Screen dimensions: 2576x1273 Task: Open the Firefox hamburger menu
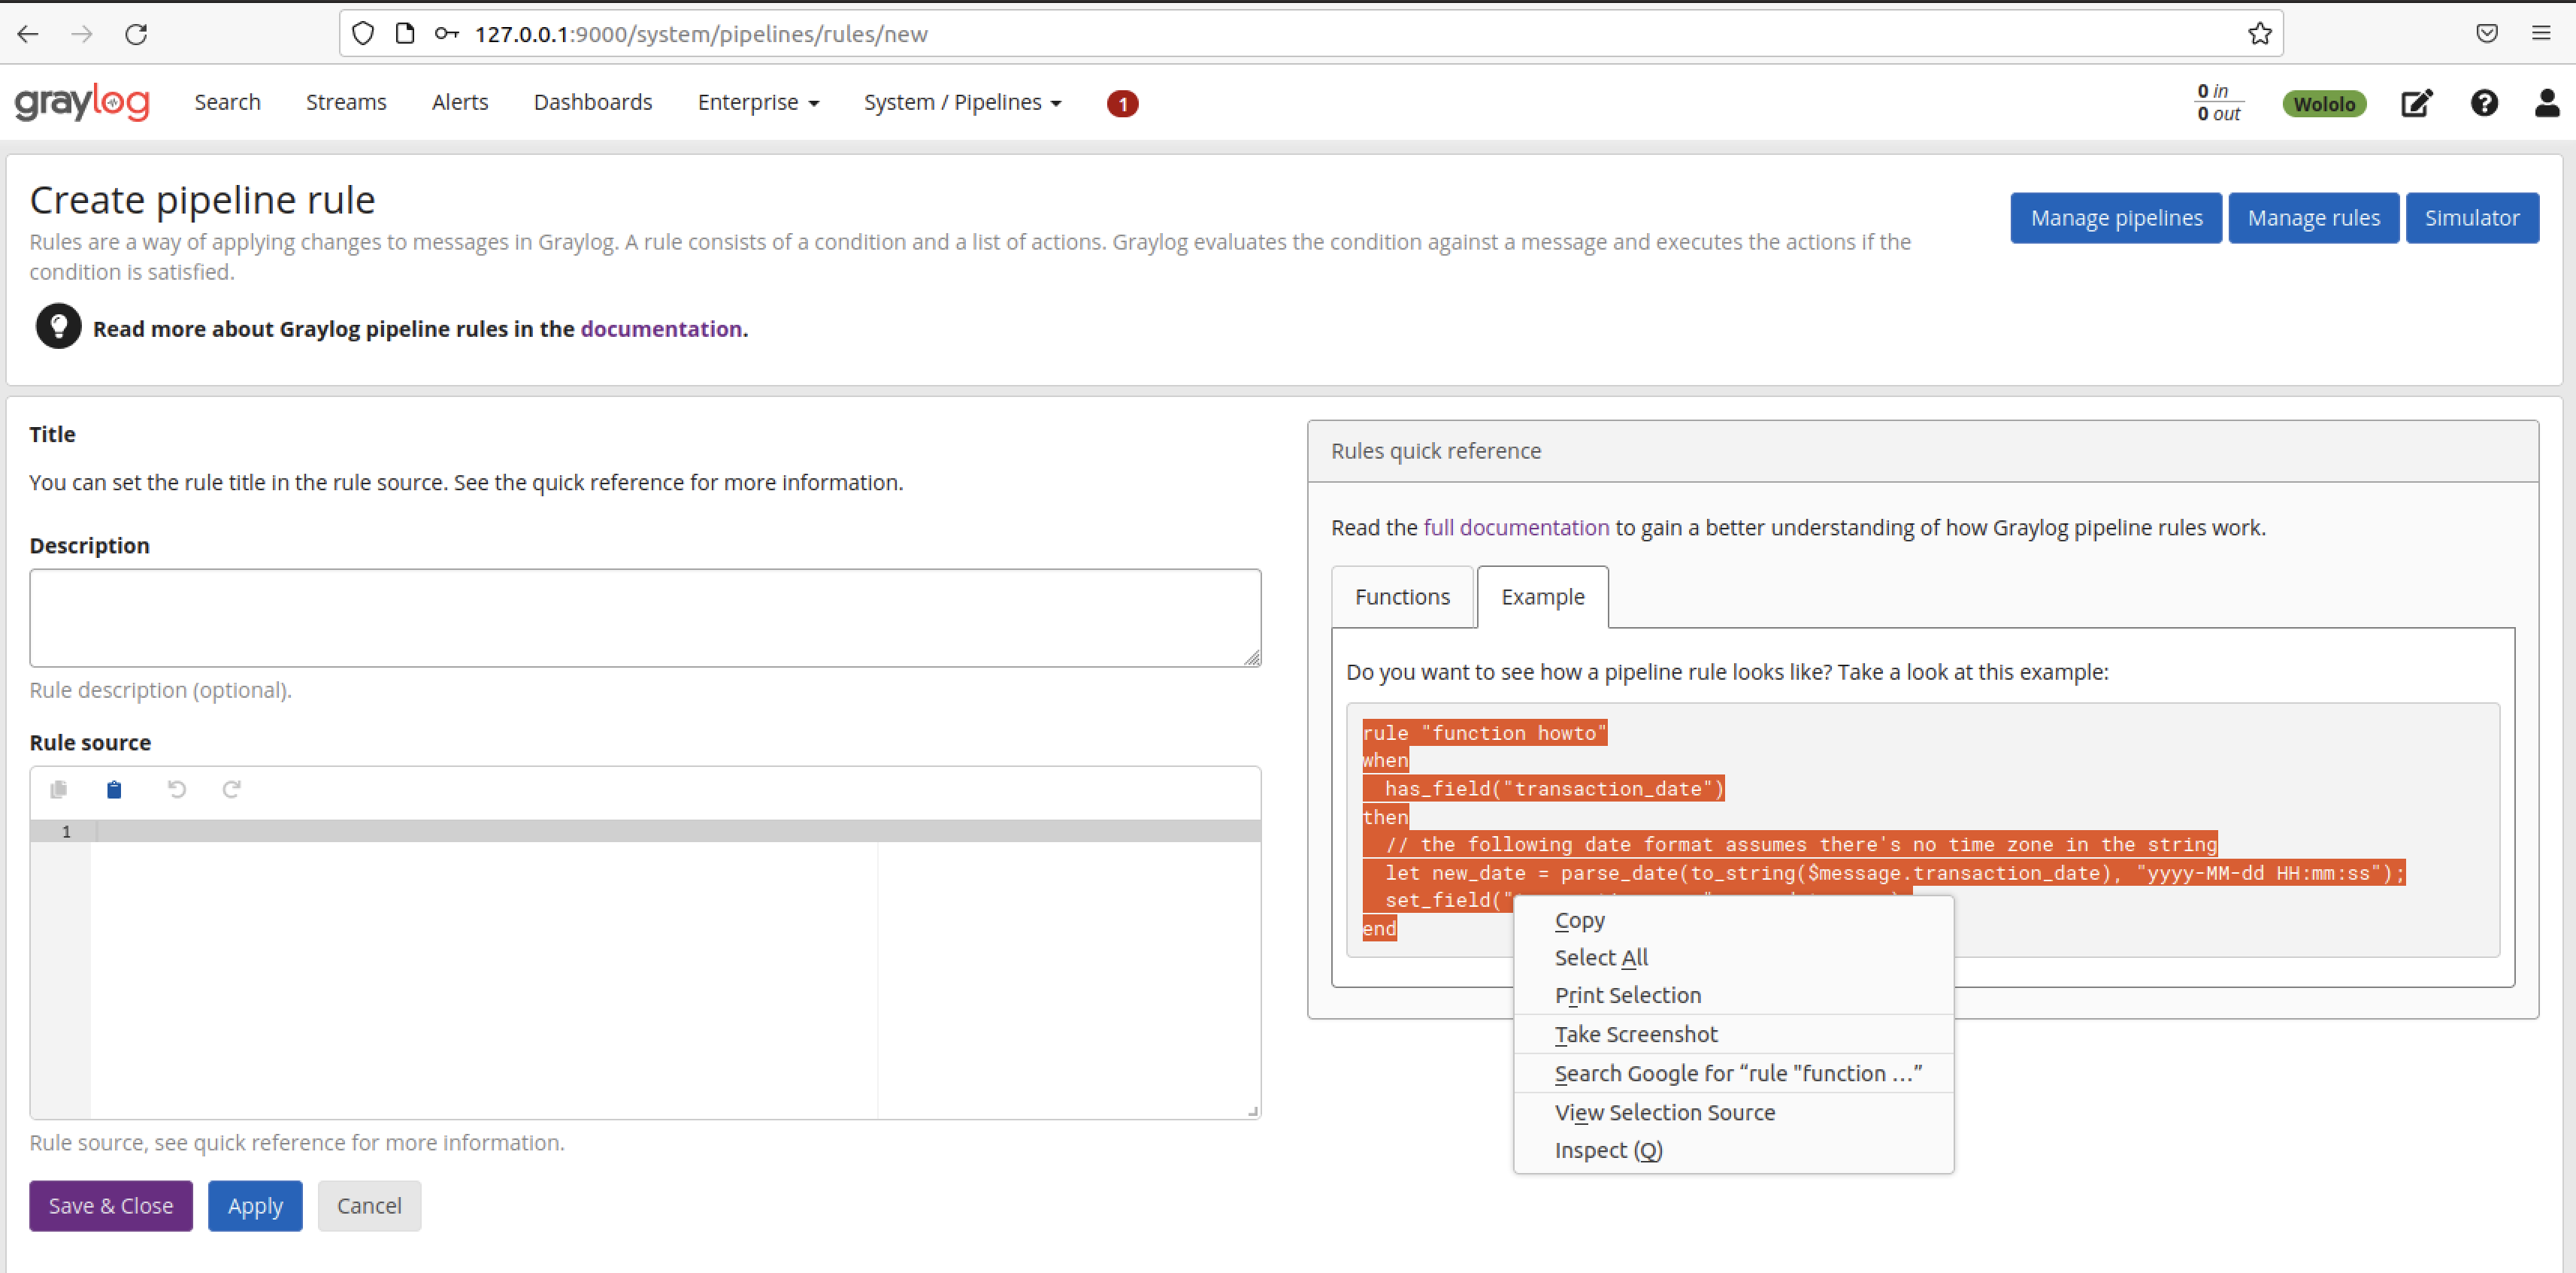point(2541,34)
